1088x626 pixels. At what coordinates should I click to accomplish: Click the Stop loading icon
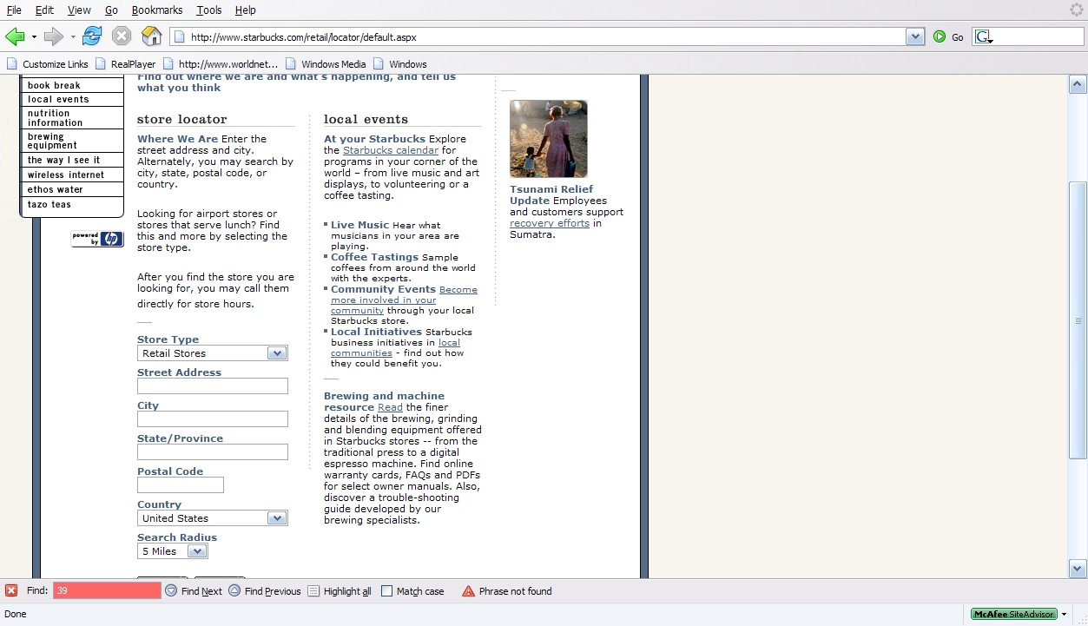122,36
